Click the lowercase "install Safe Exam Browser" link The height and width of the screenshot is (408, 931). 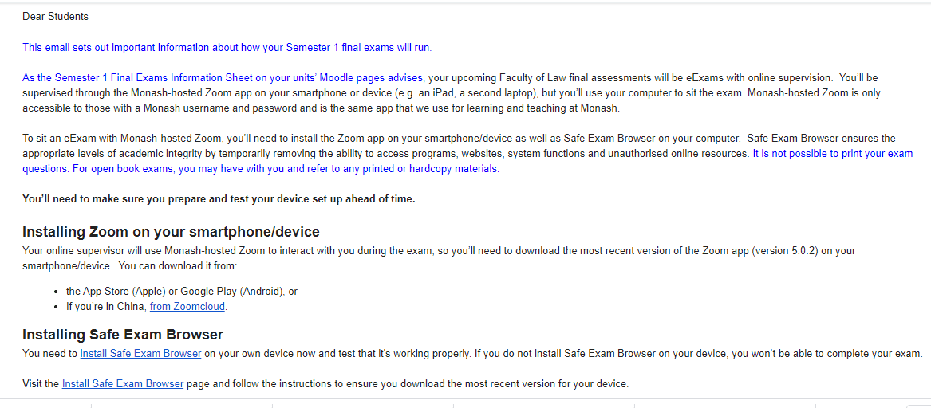140,353
